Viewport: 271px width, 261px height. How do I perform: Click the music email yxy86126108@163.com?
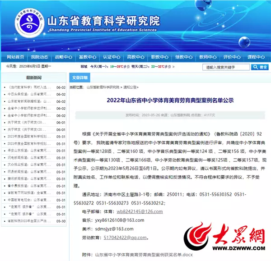tap(120, 220)
